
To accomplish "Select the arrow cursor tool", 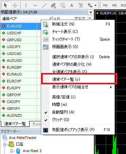I will (x=6, y=5).
